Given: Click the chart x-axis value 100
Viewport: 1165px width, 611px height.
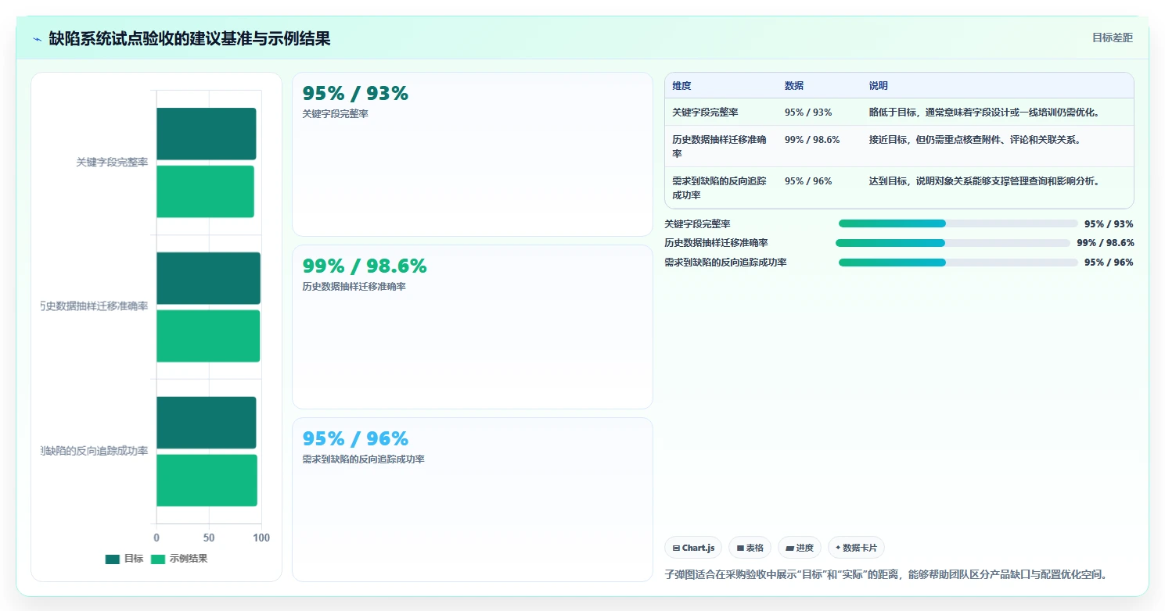Looking at the screenshot, I should [261, 538].
